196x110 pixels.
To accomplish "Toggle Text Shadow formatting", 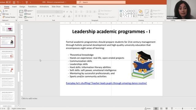I will pyautogui.click(x=47, y=16).
